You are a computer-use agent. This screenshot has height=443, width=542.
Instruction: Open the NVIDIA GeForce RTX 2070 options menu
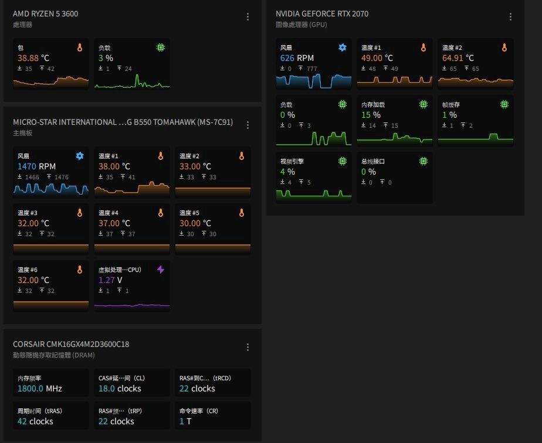pyautogui.click(x=510, y=17)
